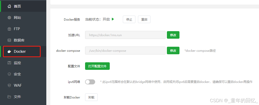Open the 数据库 menu item
Image resolution: width=259 pixels, height=105 pixels.
[x=23, y=40]
